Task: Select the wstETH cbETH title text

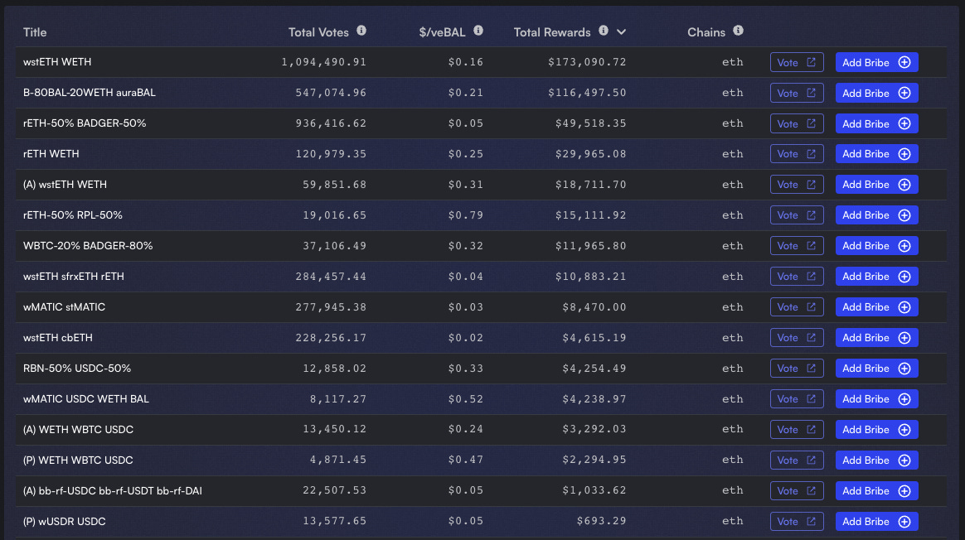Action: pyautogui.click(x=58, y=338)
